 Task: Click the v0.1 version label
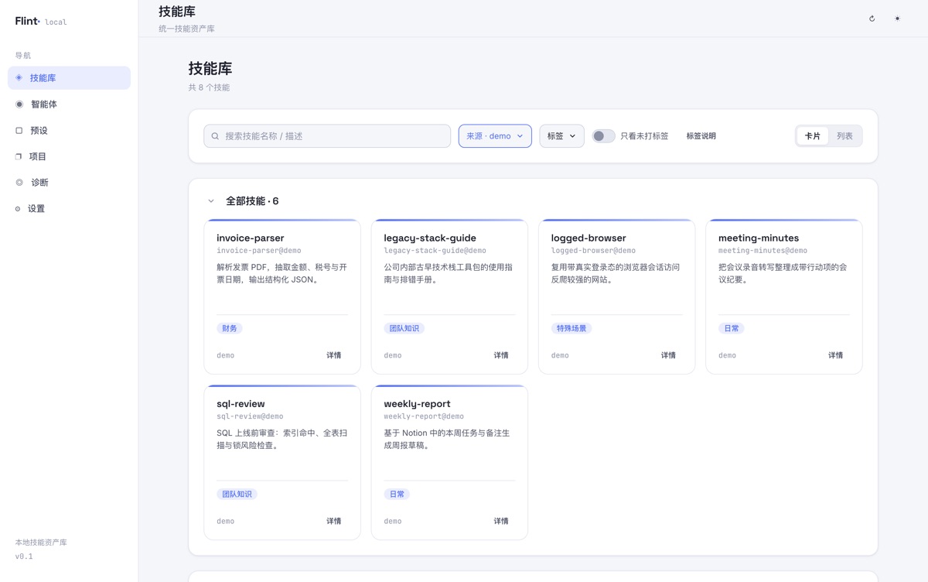click(x=24, y=556)
